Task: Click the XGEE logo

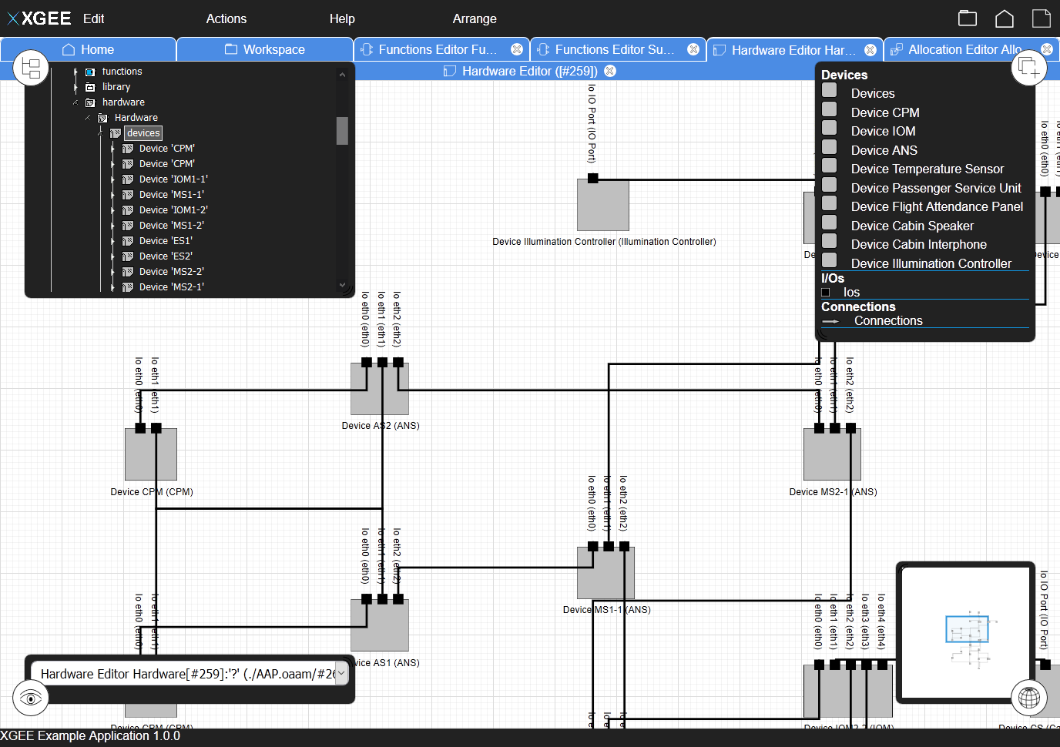Action: coord(39,18)
